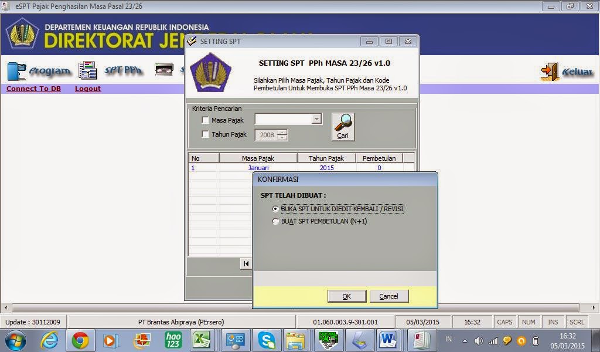Click the taskbar clock 16:32

point(567,336)
